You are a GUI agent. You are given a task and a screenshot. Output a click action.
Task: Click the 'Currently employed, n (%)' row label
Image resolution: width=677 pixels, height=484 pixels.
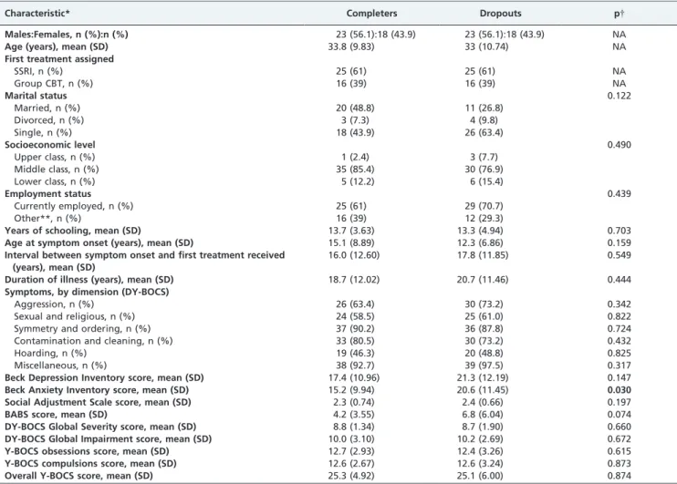click(73, 206)
